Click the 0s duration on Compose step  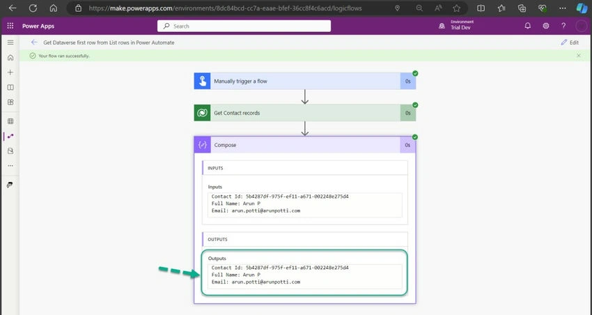407,145
